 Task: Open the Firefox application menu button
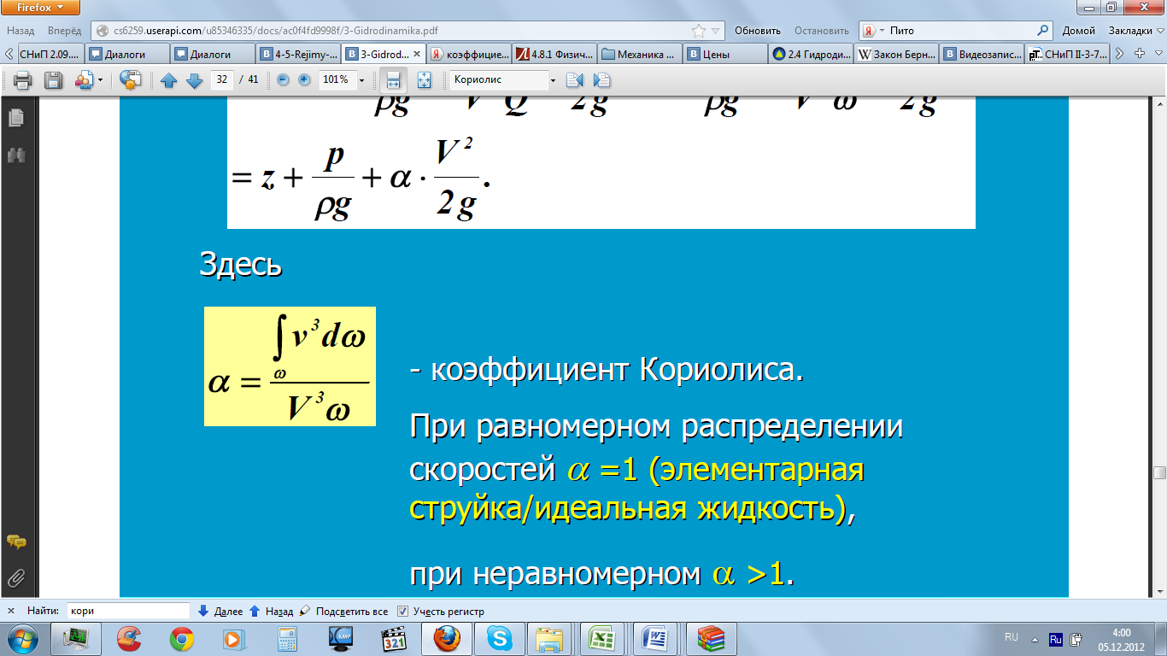point(41,8)
